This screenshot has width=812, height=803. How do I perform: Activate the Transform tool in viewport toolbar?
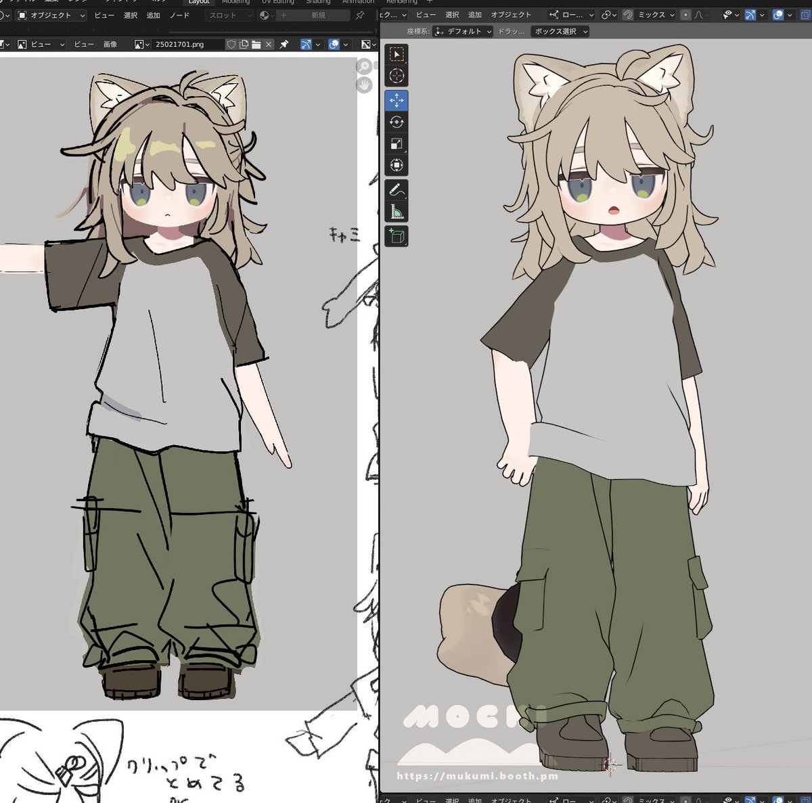pos(397,165)
